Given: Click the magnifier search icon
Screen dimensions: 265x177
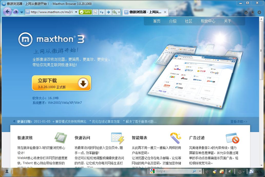Looking at the screenshot, I should (194, 171).
